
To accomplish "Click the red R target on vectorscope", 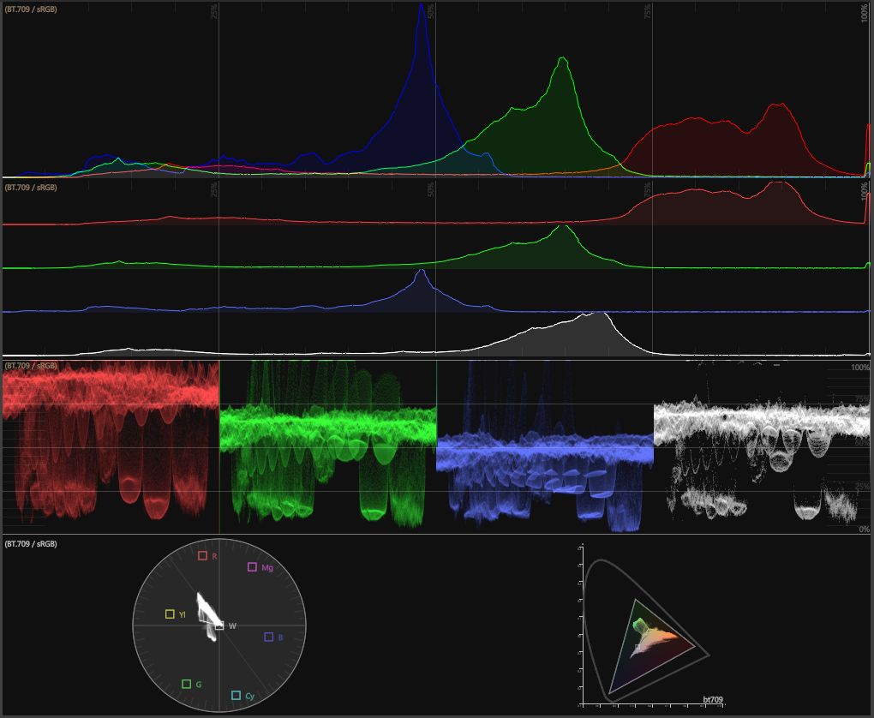I will pos(203,556).
